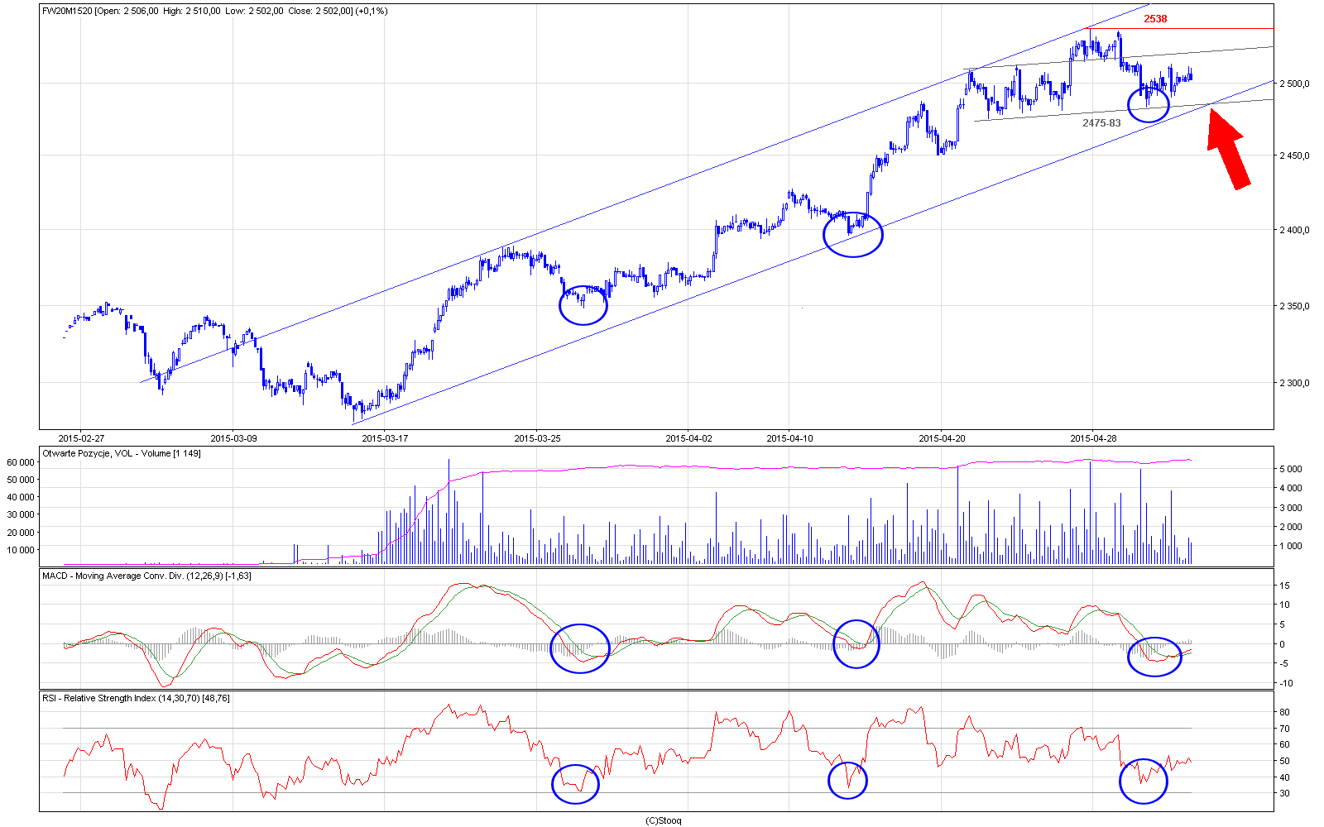The image size is (1324, 827).
Task: Click the 30 label on RSI axis
Action: (1284, 793)
